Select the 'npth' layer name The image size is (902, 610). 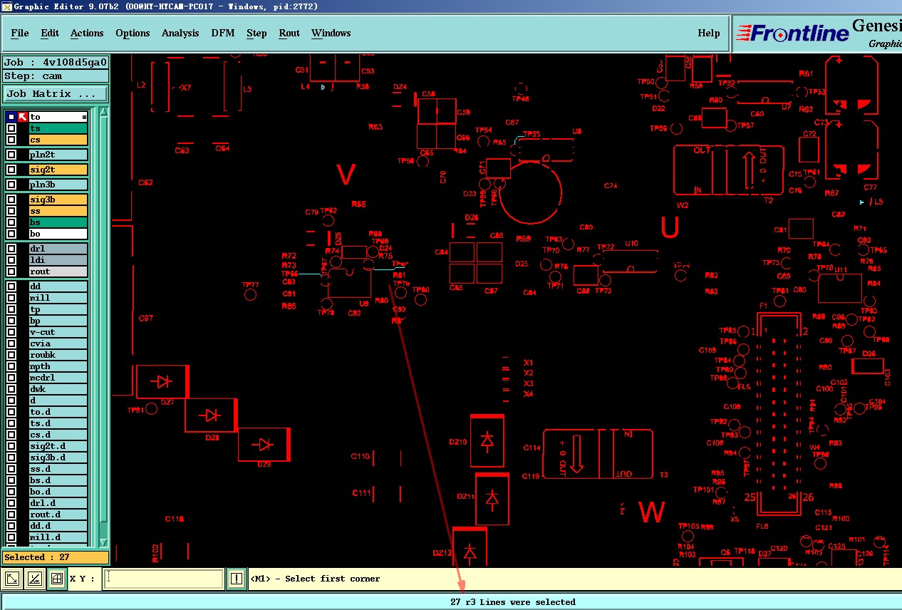[x=58, y=366]
